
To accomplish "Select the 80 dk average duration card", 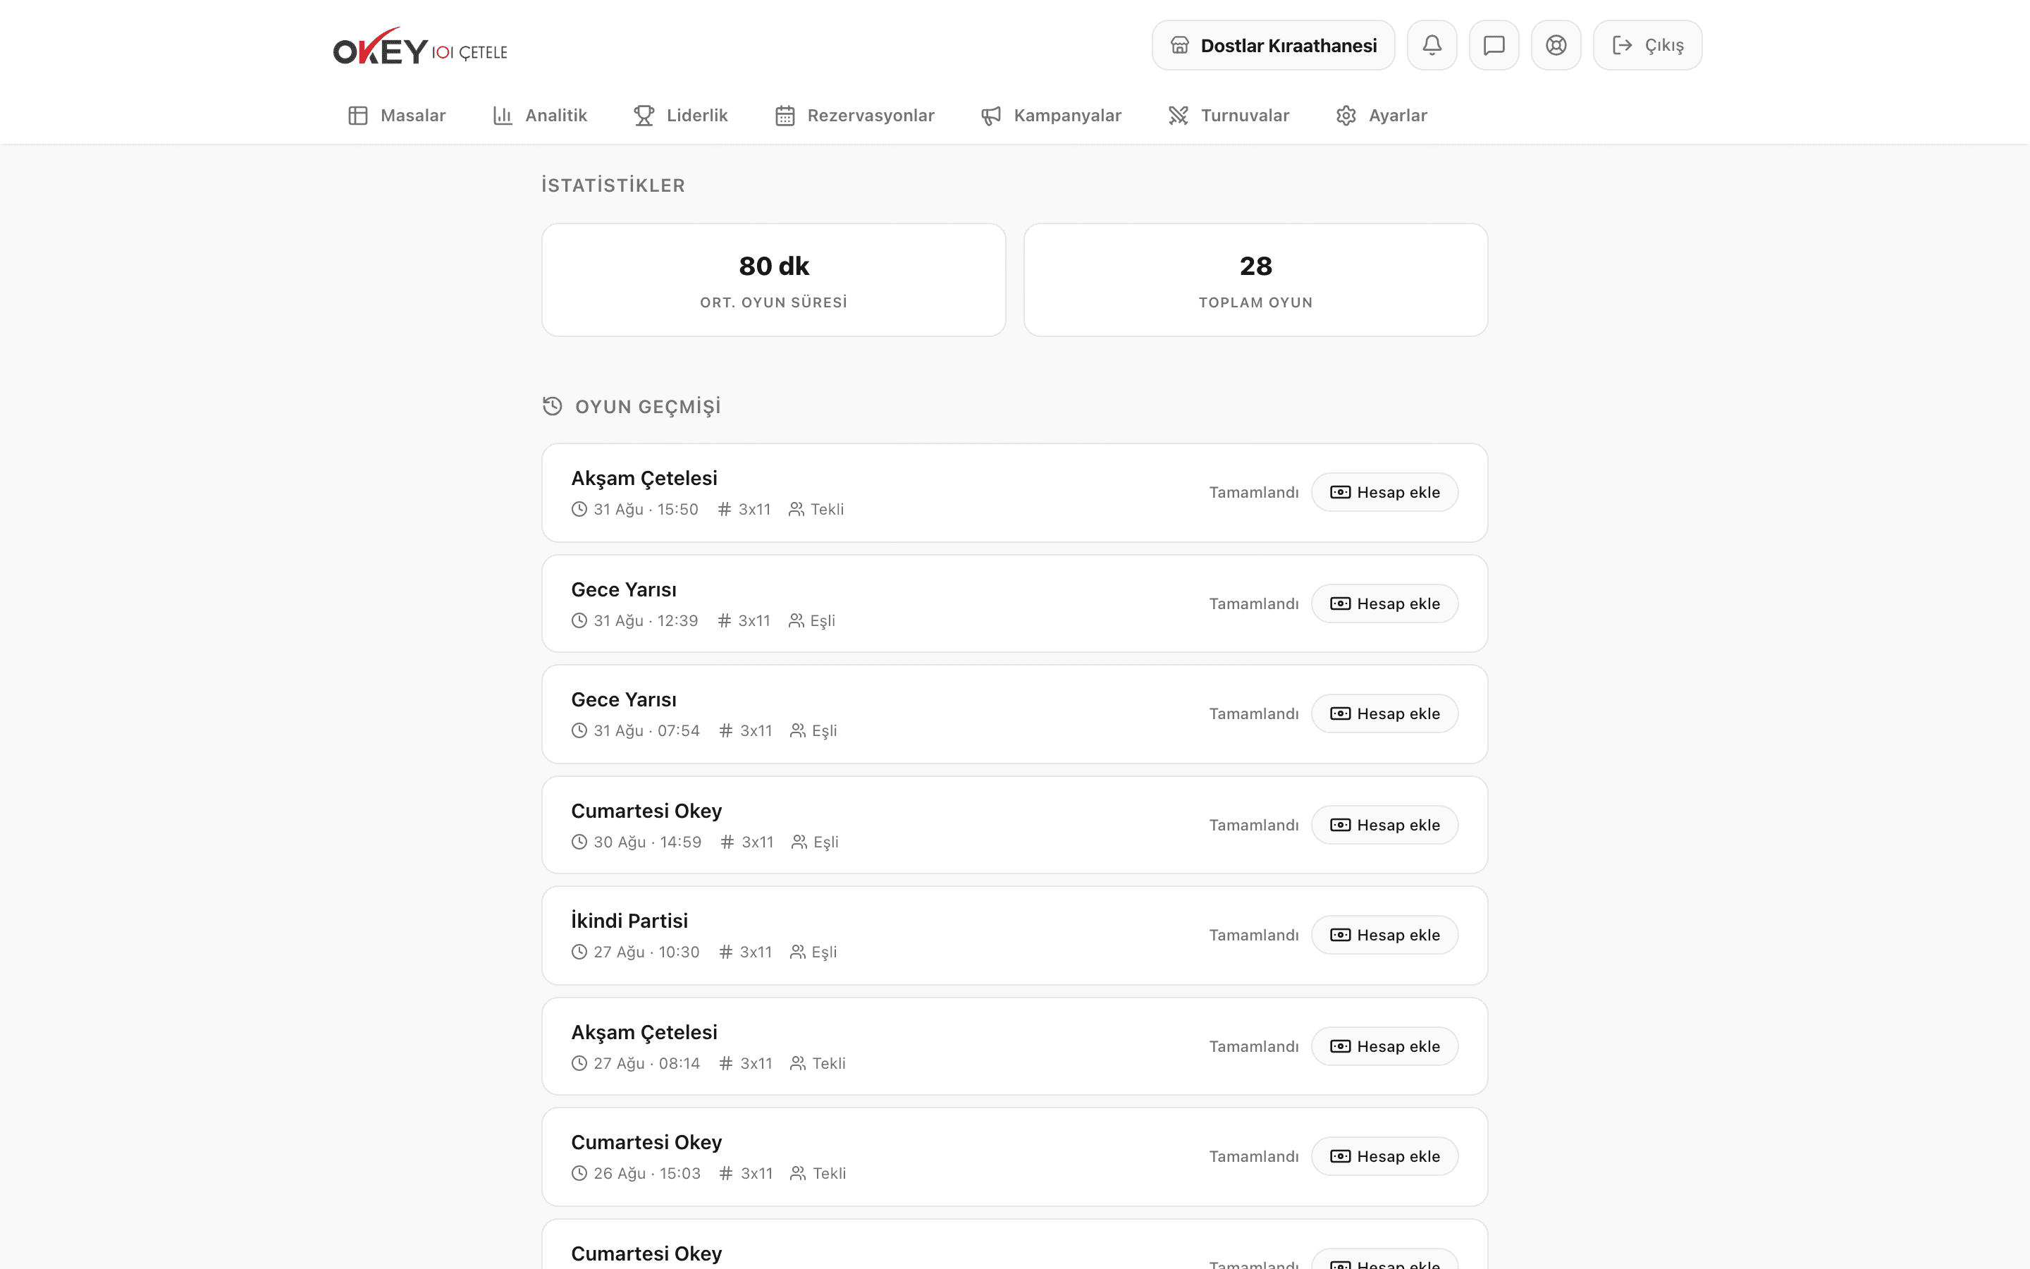I will pos(773,279).
